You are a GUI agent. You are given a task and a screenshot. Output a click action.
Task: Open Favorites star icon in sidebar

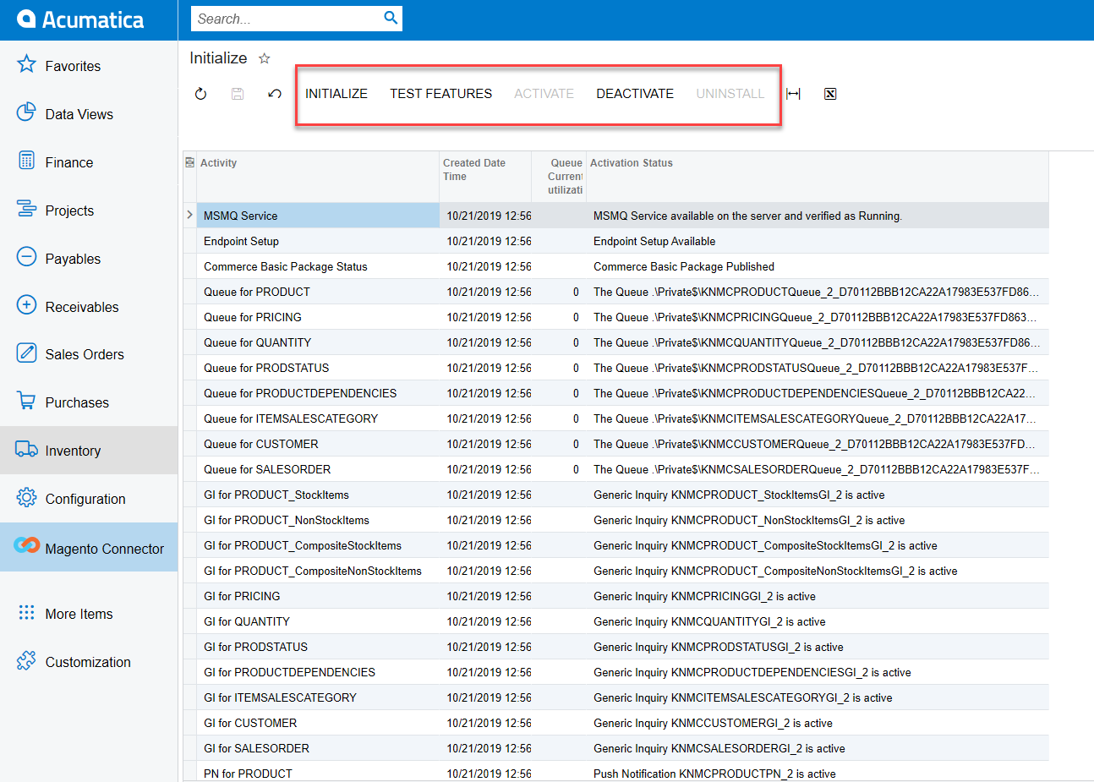point(26,64)
